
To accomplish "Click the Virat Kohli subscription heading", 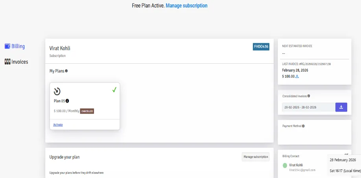I will click(60, 48).
